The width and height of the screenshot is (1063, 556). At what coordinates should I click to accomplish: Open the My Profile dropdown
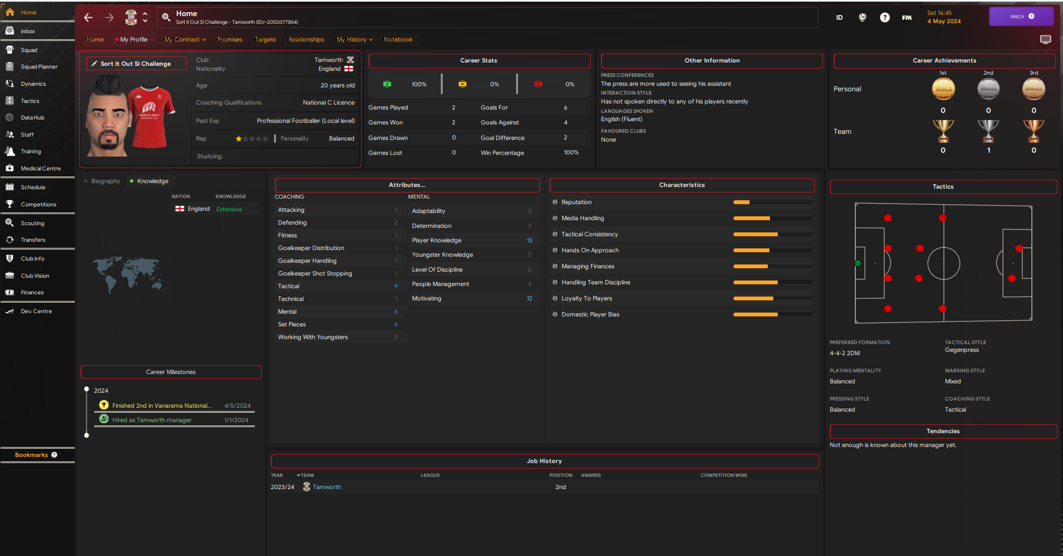[135, 39]
